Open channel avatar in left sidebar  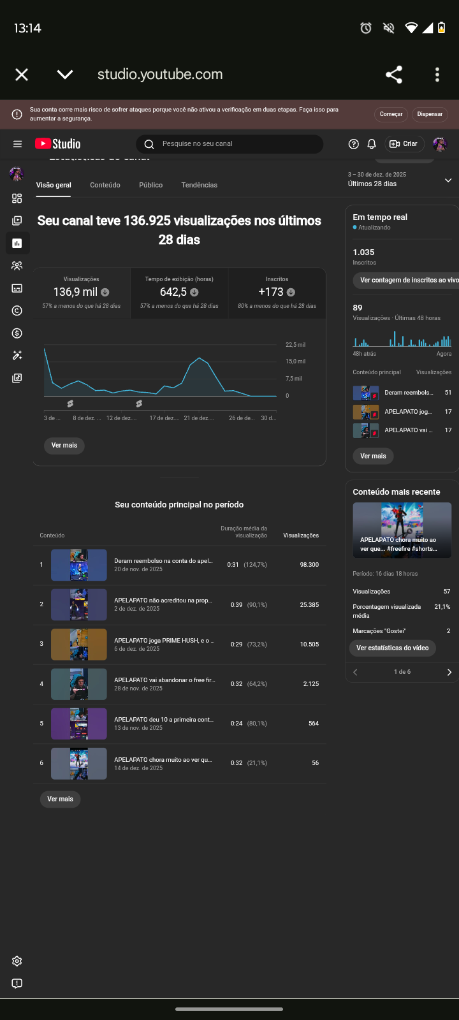tap(17, 173)
